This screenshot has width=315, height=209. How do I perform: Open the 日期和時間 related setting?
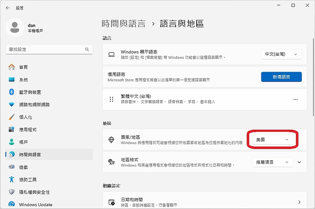(205, 201)
